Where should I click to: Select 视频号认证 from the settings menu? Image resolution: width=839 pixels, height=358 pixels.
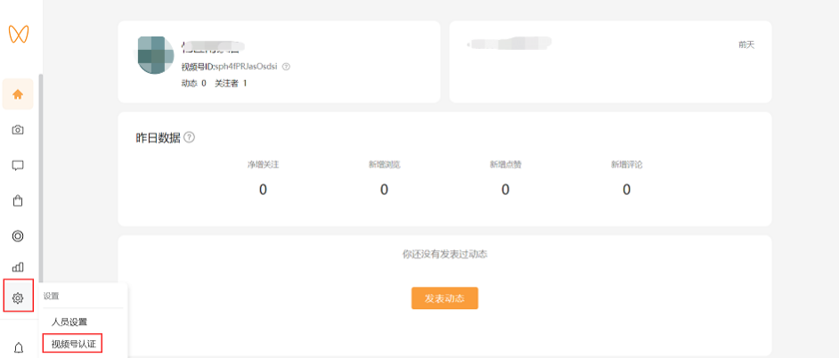tap(73, 344)
